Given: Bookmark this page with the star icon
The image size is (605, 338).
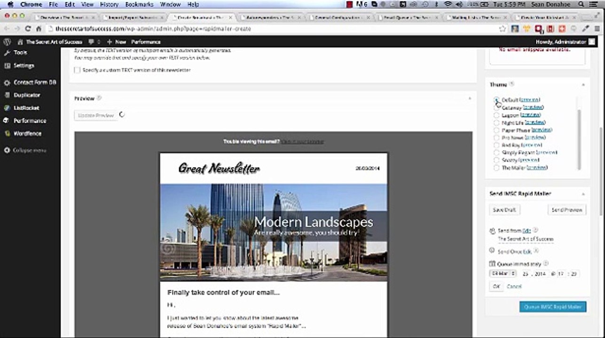Looking at the screenshot, I should 503,29.
